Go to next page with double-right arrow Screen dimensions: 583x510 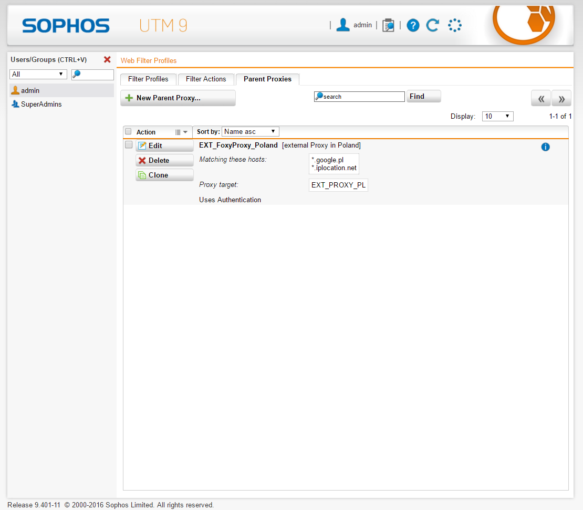point(561,99)
